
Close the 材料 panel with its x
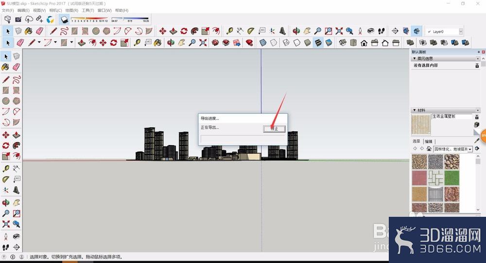(478, 110)
